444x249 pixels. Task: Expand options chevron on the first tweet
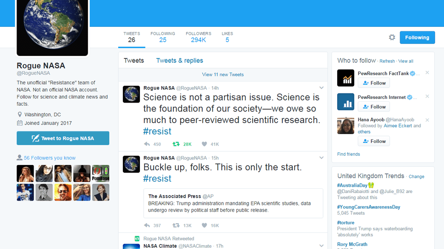pyautogui.click(x=322, y=88)
